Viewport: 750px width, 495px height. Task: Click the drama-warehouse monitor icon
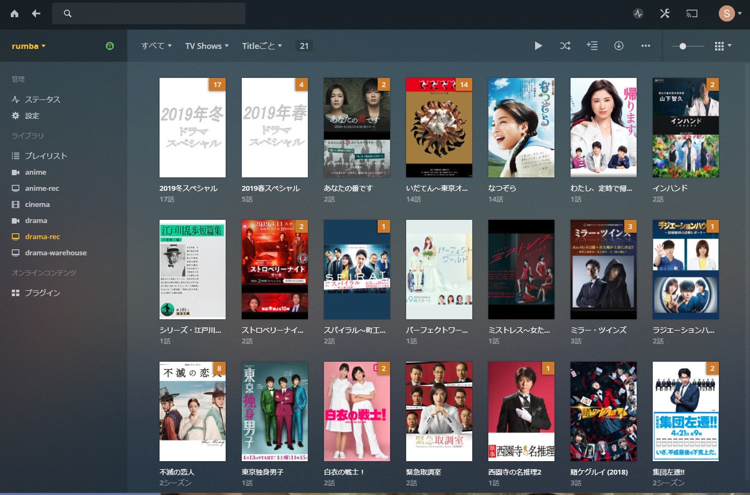click(16, 253)
